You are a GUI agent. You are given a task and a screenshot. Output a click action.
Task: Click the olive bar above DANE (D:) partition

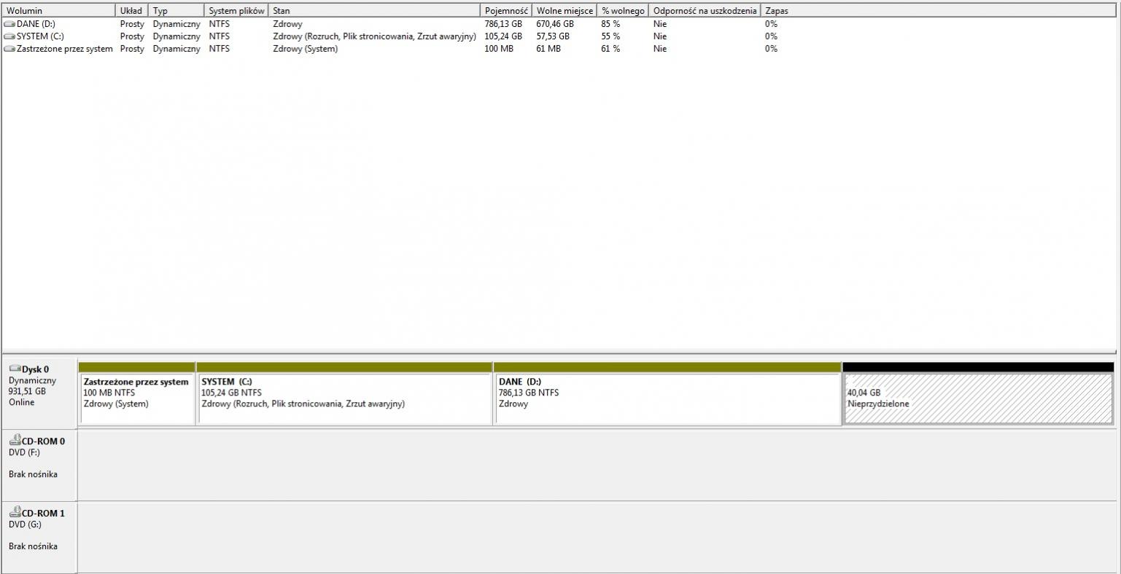click(x=667, y=367)
